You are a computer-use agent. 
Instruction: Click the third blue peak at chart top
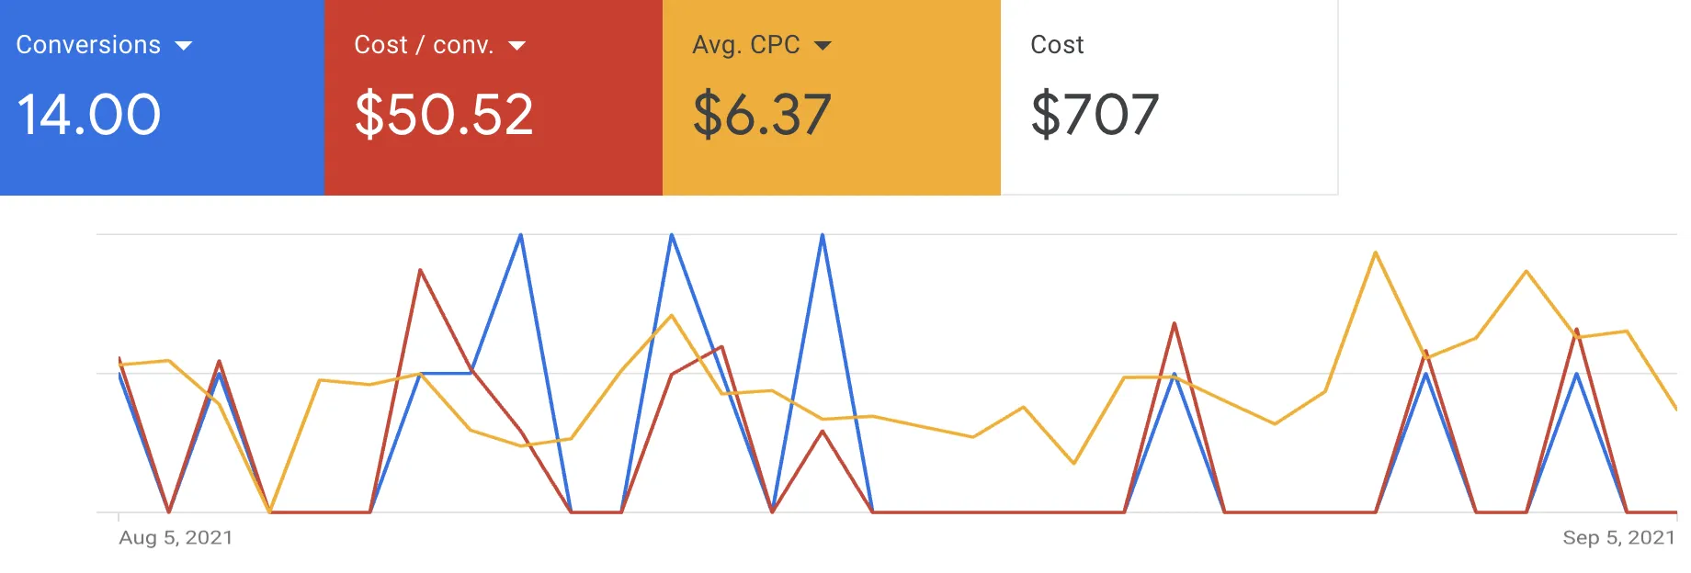pos(823,235)
